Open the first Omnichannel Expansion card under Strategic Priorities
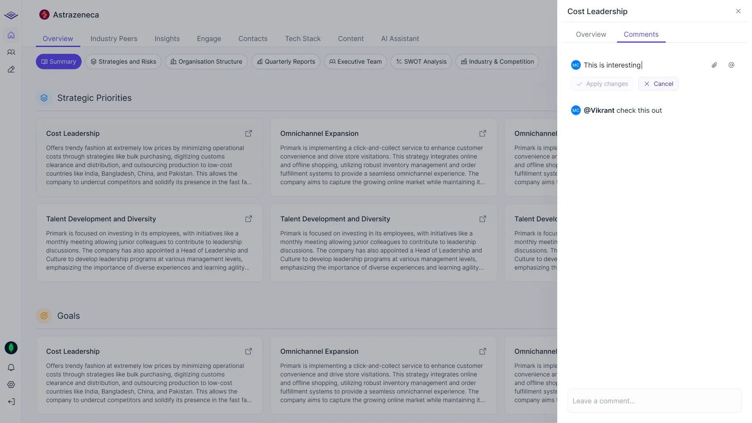 point(384,157)
